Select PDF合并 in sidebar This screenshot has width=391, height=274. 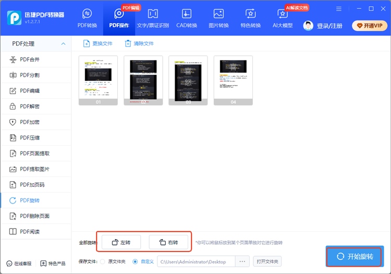pos(36,59)
